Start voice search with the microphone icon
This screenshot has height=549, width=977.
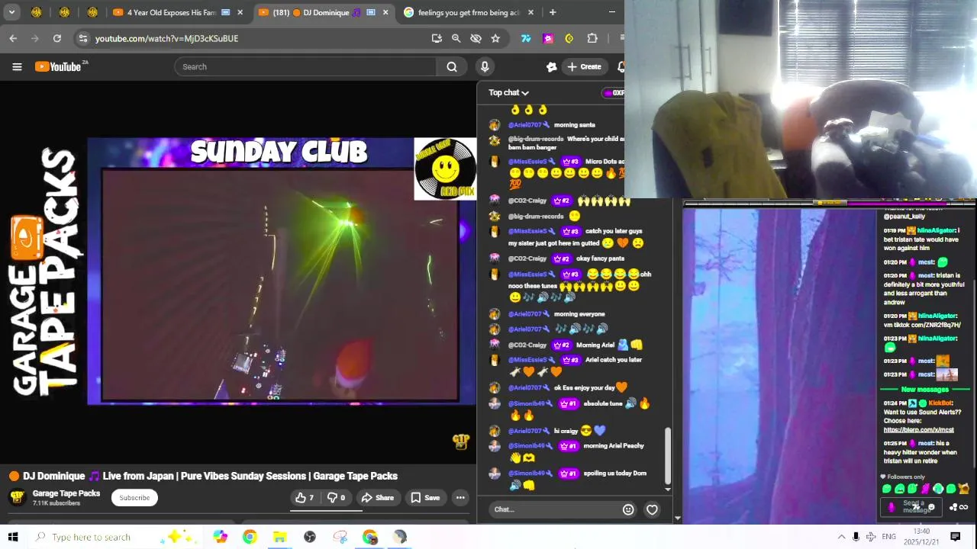[485, 66]
